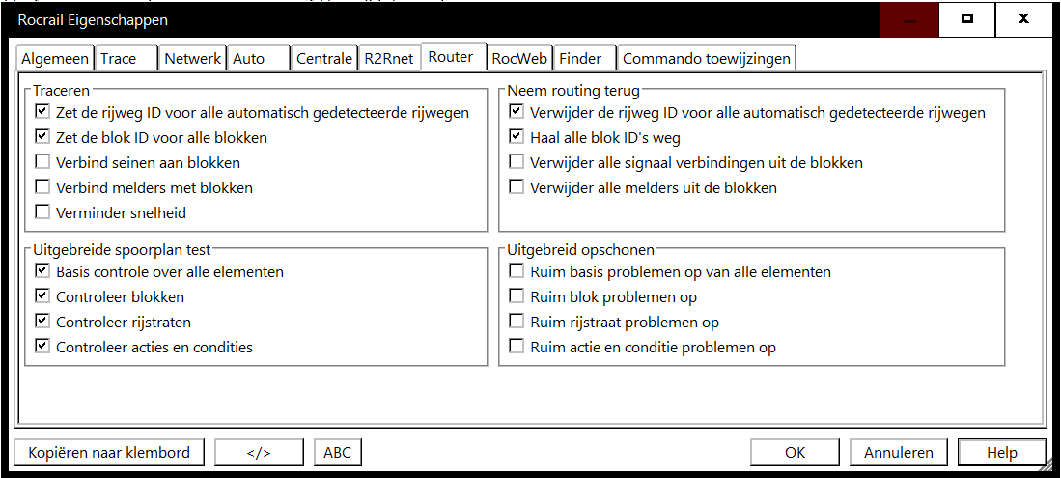Uncheck 'Haal alle blok ID's weg'
This screenshot has height=478, width=1061.
tap(517, 138)
